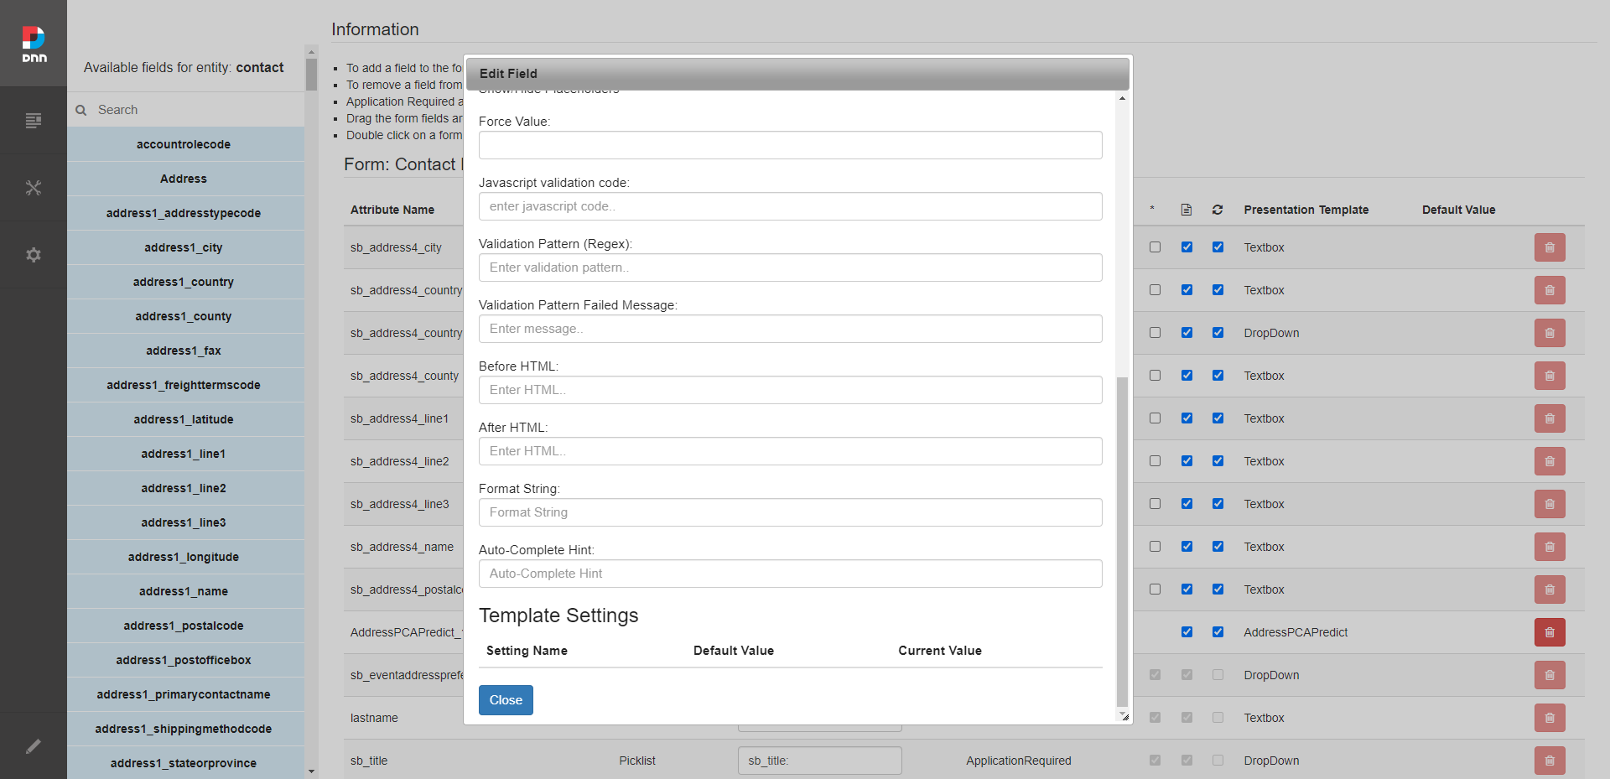The height and width of the screenshot is (779, 1610).
Task: Open the Content menu icon in sidebar
Action: point(34,121)
